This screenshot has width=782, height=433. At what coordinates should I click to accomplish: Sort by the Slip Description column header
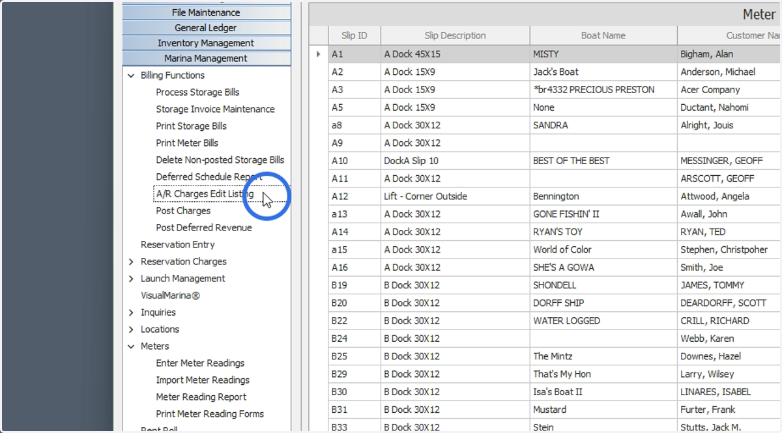[455, 36]
